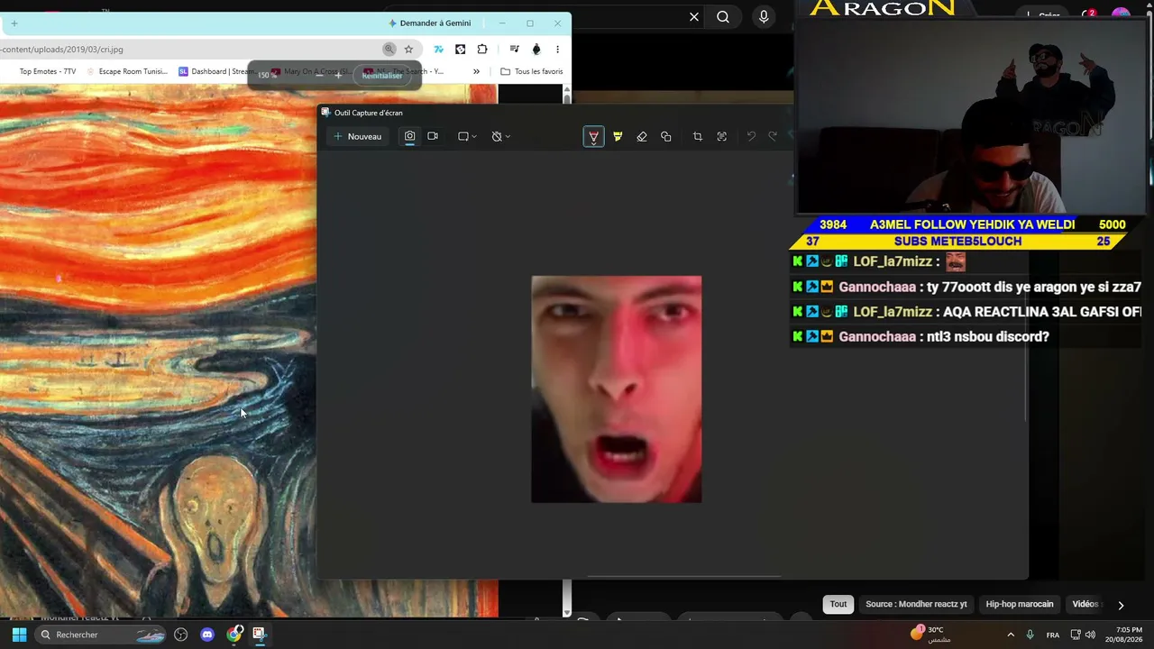
Task: Select the eraser tool
Action: [642, 136]
